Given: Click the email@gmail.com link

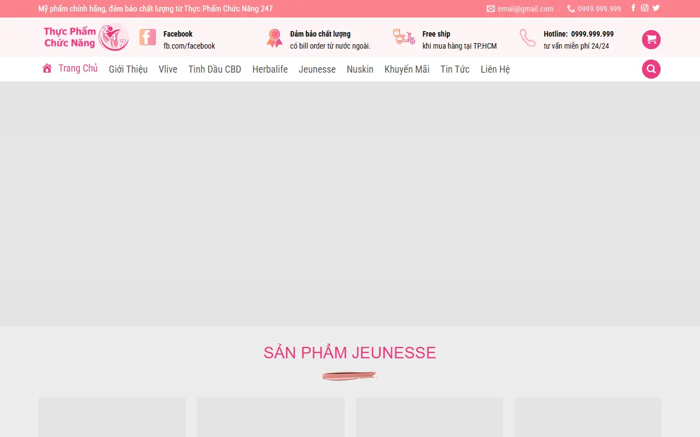Looking at the screenshot, I should click(x=526, y=9).
